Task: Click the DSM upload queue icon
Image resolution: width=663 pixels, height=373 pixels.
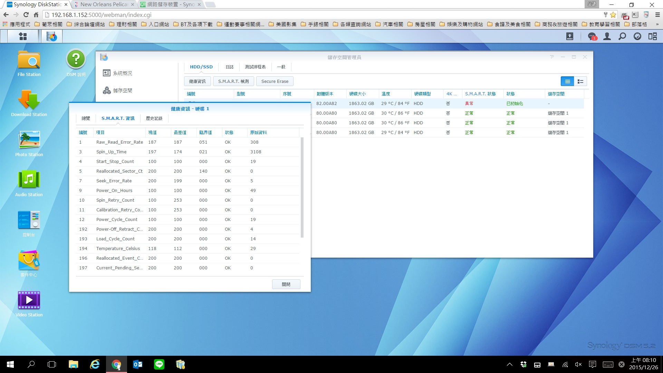Action: pos(570,36)
